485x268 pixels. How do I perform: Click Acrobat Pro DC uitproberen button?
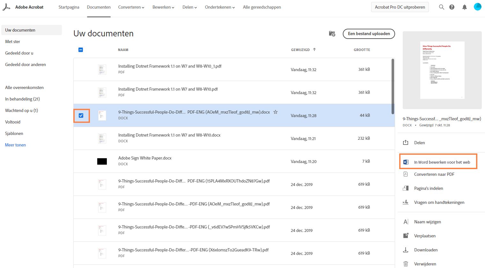click(x=400, y=7)
